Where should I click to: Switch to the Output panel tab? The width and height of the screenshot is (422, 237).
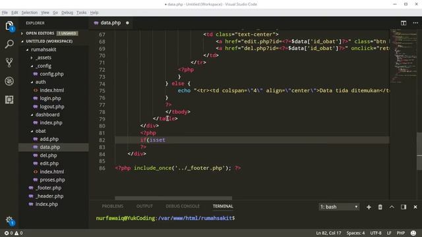pos(144,206)
